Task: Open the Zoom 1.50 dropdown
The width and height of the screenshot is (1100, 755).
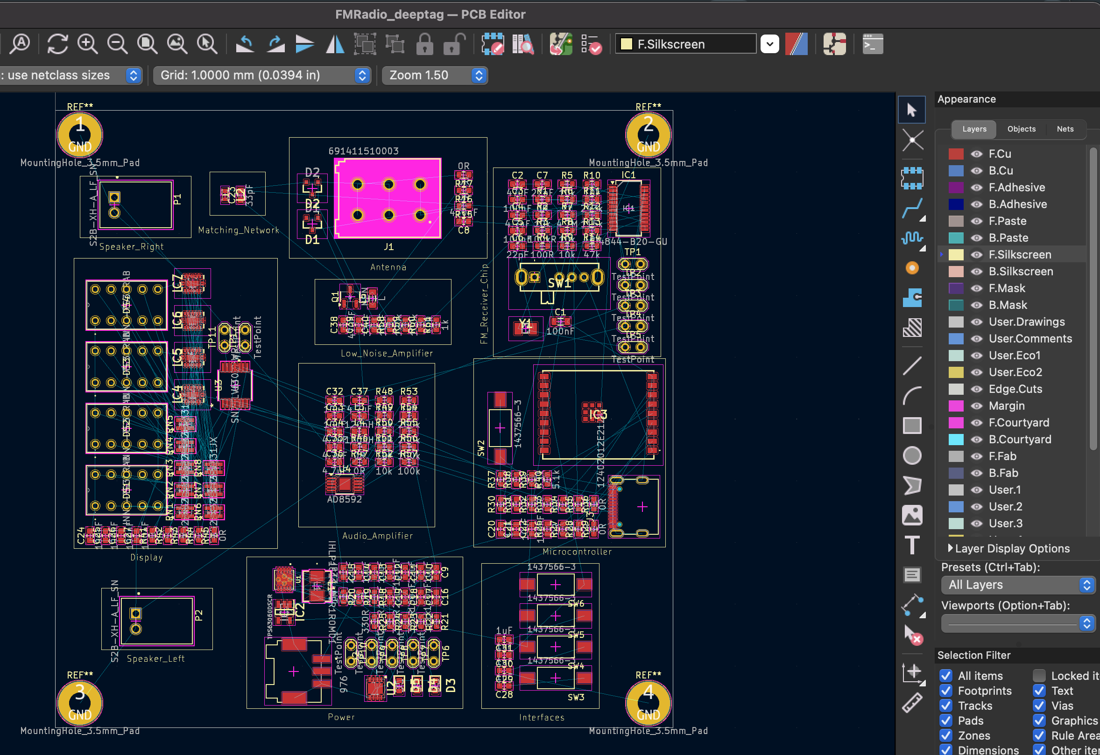Action: pyautogui.click(x=435, y=75)
